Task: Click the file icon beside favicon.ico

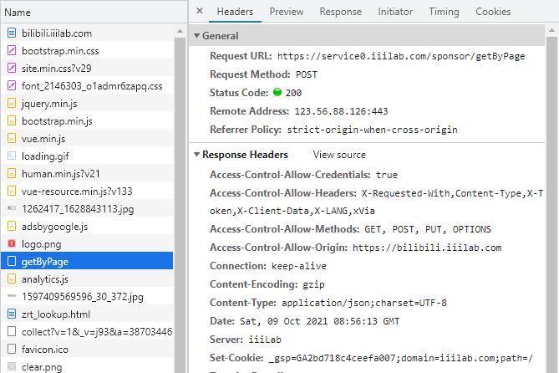Action: [12, 349]
